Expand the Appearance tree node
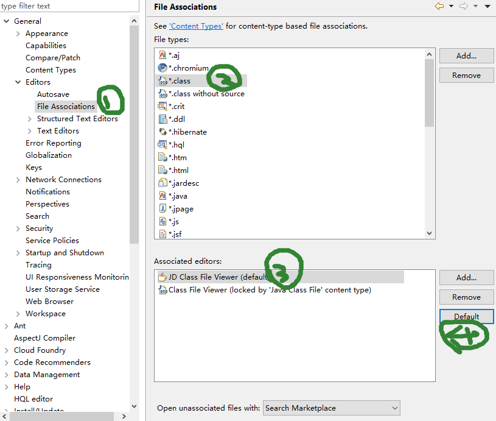Viewport: 496px width, 421px height. click(x=18, y=34)
